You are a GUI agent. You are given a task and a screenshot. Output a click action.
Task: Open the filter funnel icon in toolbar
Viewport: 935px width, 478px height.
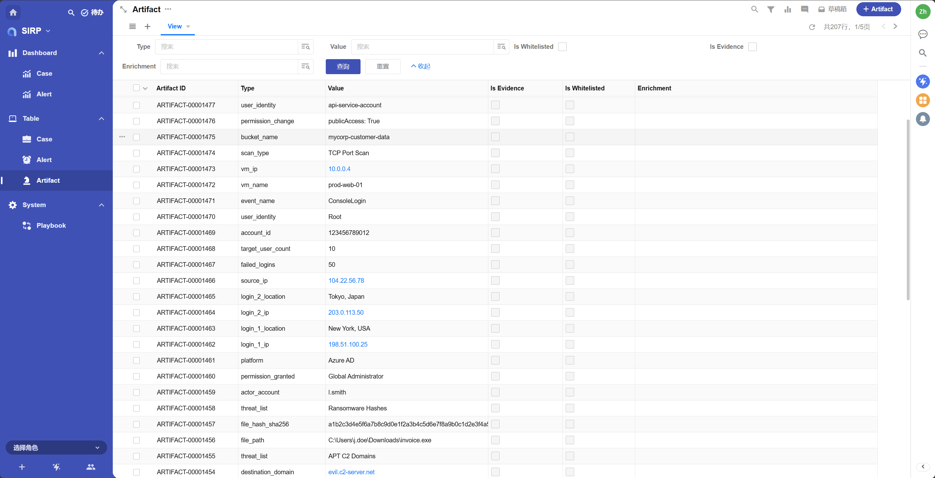tap(771, 9)
